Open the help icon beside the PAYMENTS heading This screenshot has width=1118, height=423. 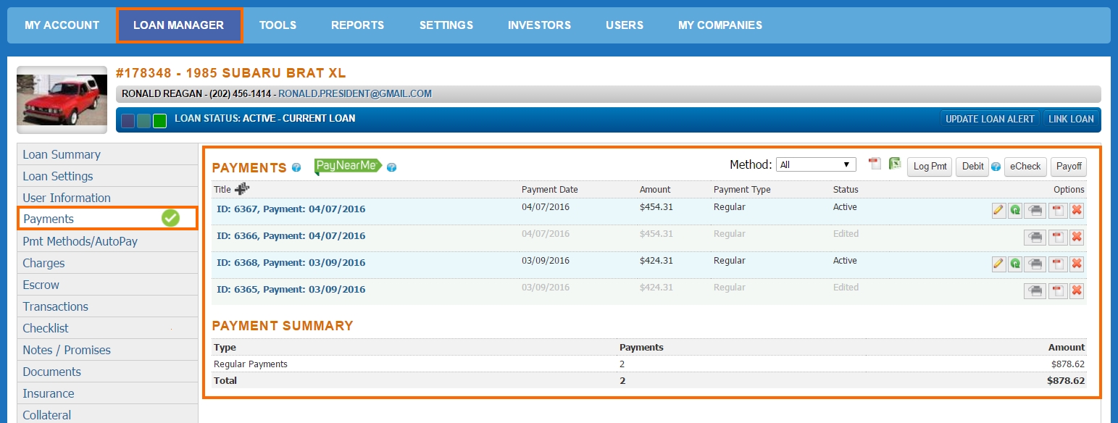tap(296, 167)
